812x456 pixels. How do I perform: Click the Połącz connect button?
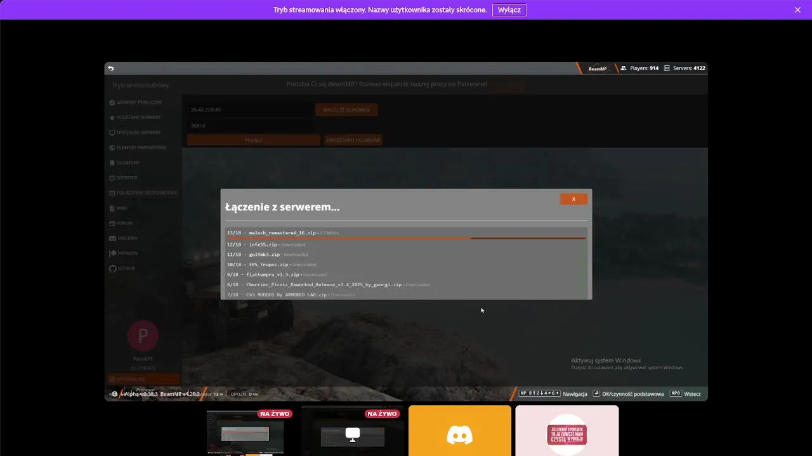click(x=254, y=140)
